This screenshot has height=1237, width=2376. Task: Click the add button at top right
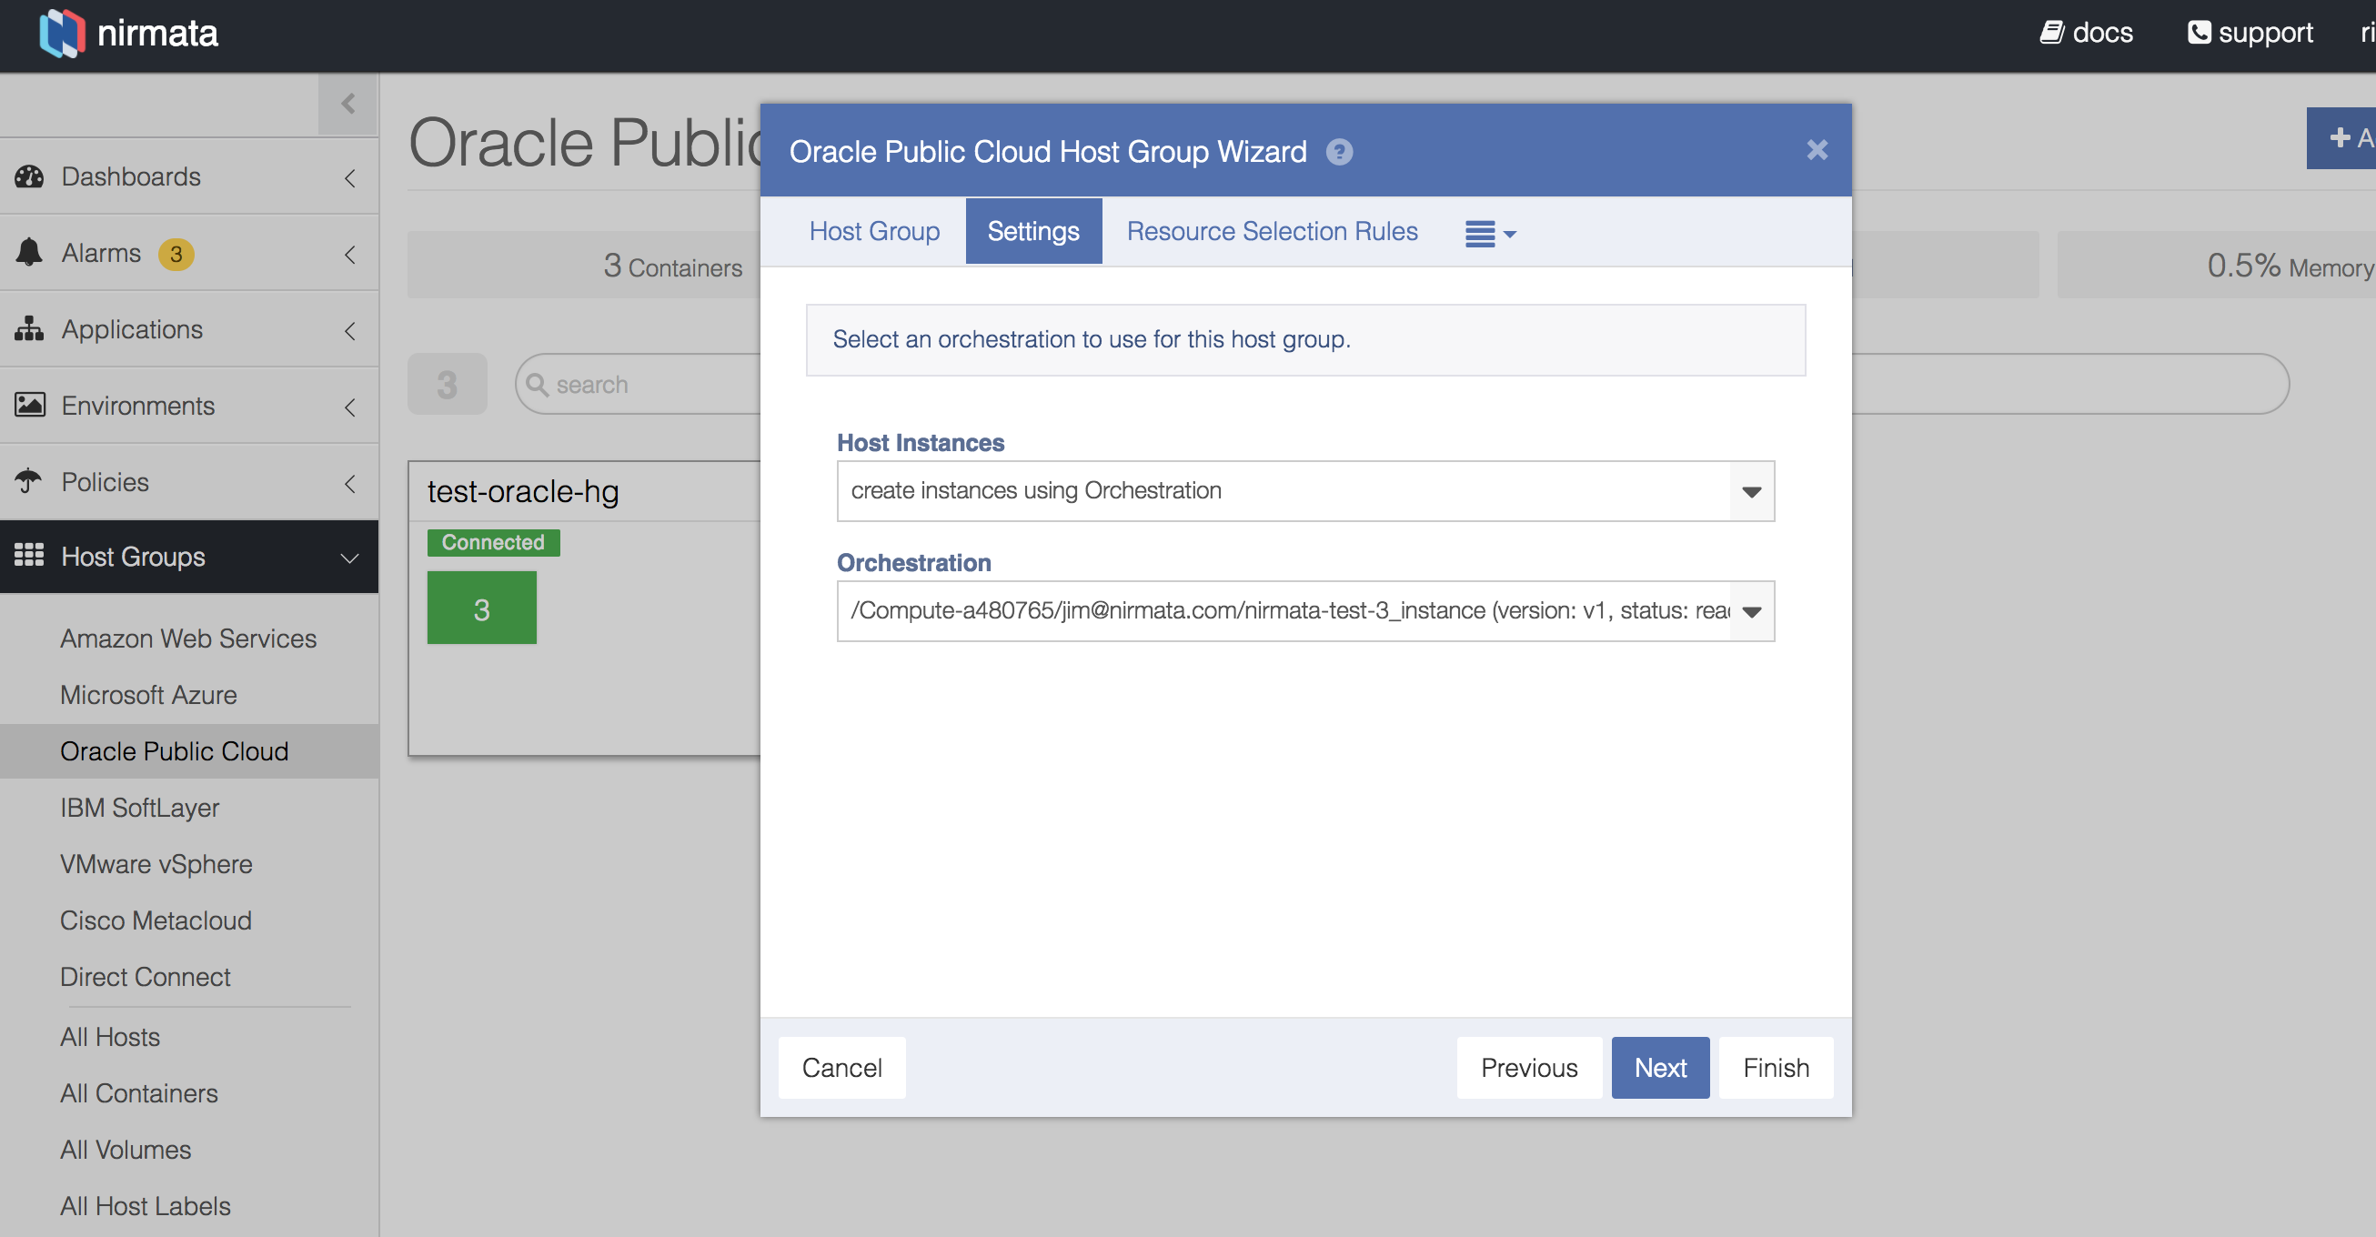pyautogui.click(x=2342, y=138)
